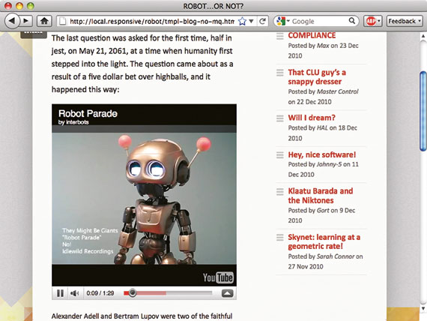Open 'Hey, nice software!' post link

322,154
